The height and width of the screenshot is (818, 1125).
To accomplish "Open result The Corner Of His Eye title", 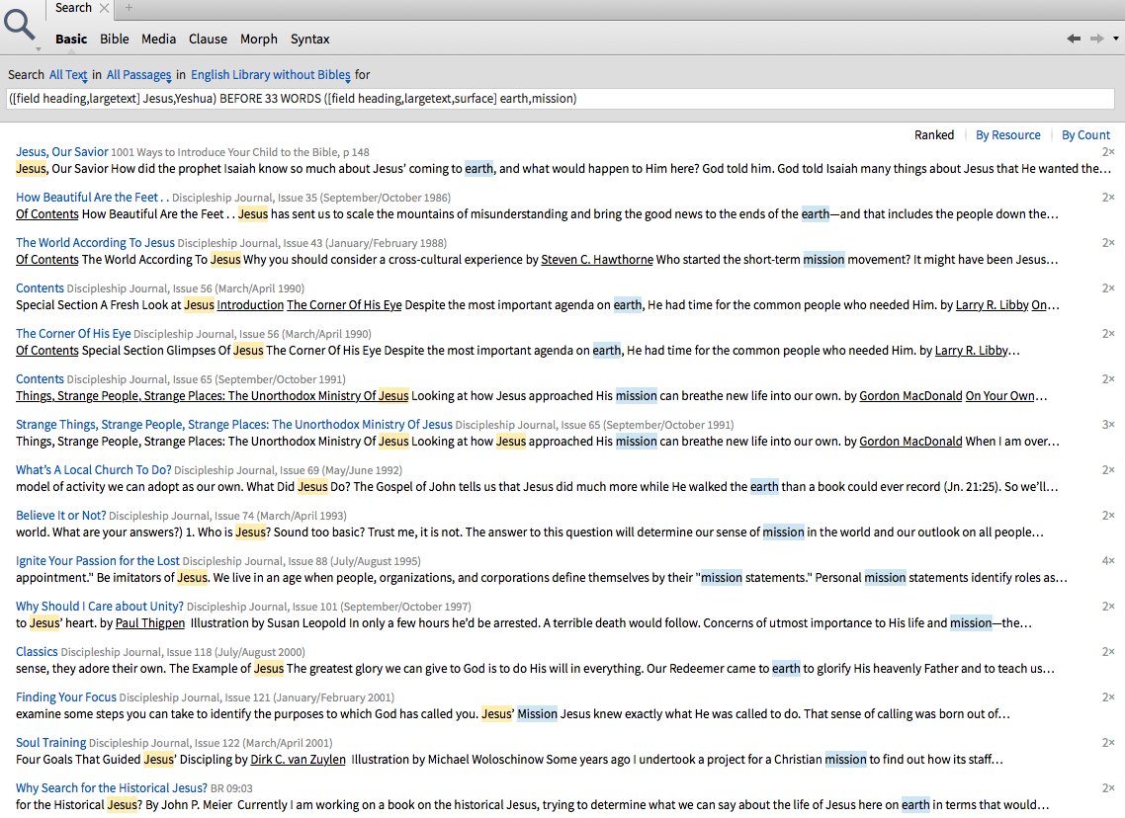I will click(x=73, y=333).
